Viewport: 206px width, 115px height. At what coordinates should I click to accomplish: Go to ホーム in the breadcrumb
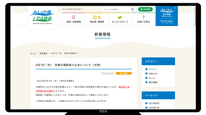click(33, 53)
